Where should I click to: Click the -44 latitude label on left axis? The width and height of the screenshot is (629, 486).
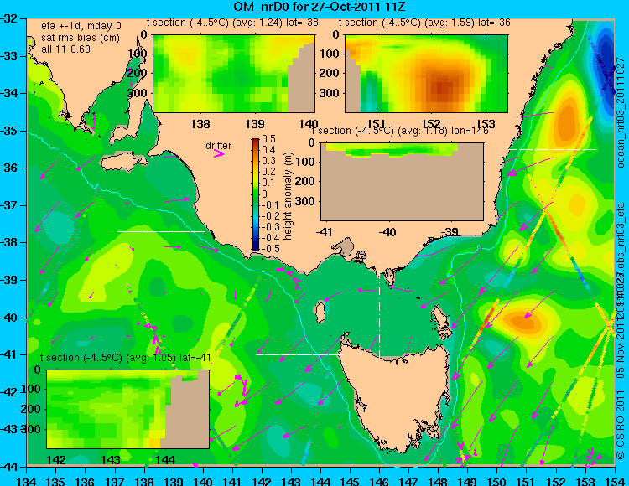(10, 467)
